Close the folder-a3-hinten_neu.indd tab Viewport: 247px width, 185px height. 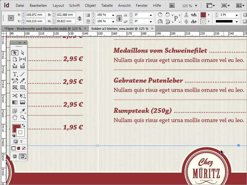pos(152,28)
